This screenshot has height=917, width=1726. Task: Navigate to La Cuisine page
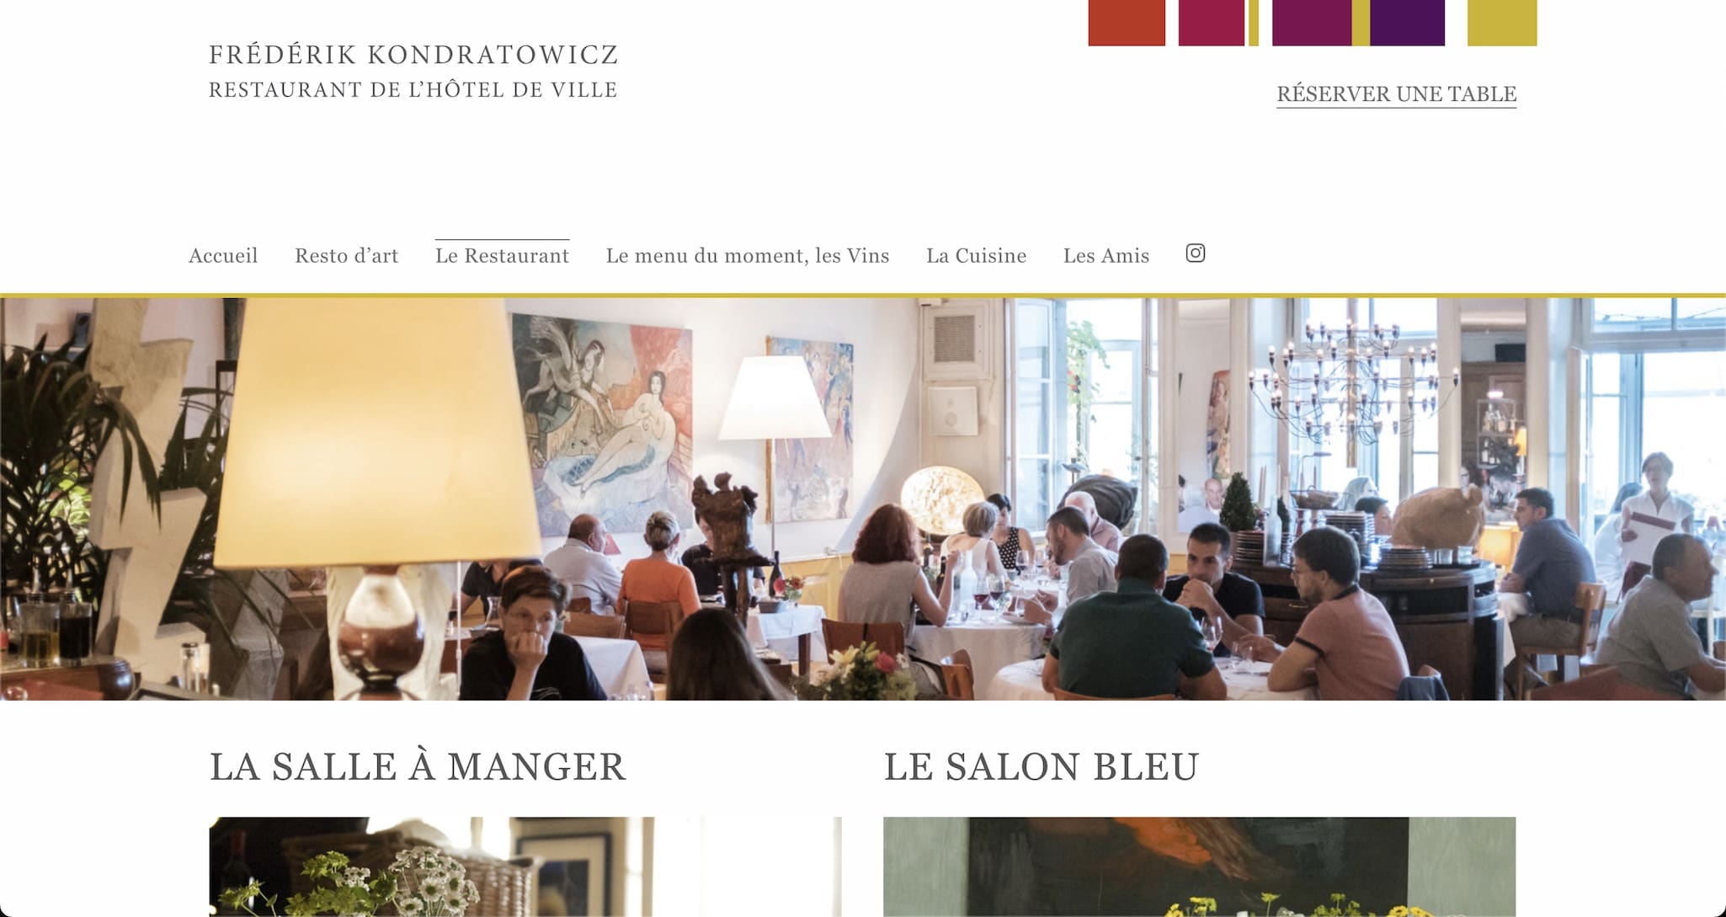(976, 256)
